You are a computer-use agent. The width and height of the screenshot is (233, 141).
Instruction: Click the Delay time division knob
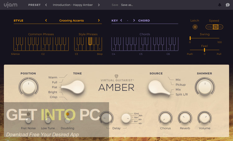click(x=126, y=118)
